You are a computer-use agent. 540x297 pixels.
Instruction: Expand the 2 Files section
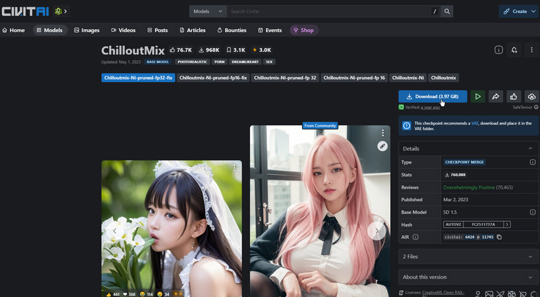click(468, 257)
